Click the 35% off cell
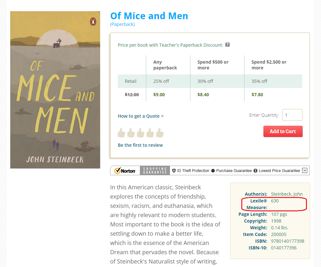Screen dimensions: 321x267 click(259, 81)
